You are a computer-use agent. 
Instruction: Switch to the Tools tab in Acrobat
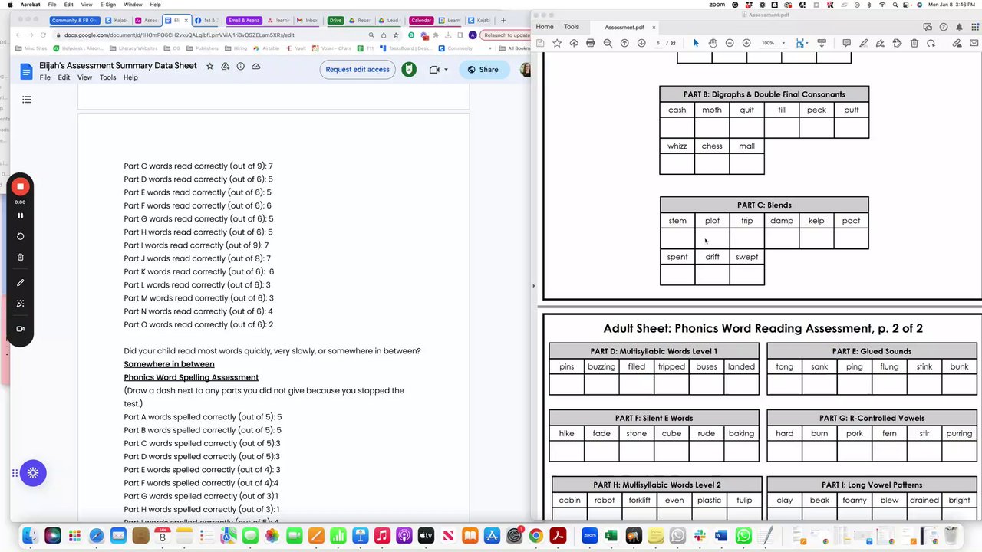[x=572, y=27]
